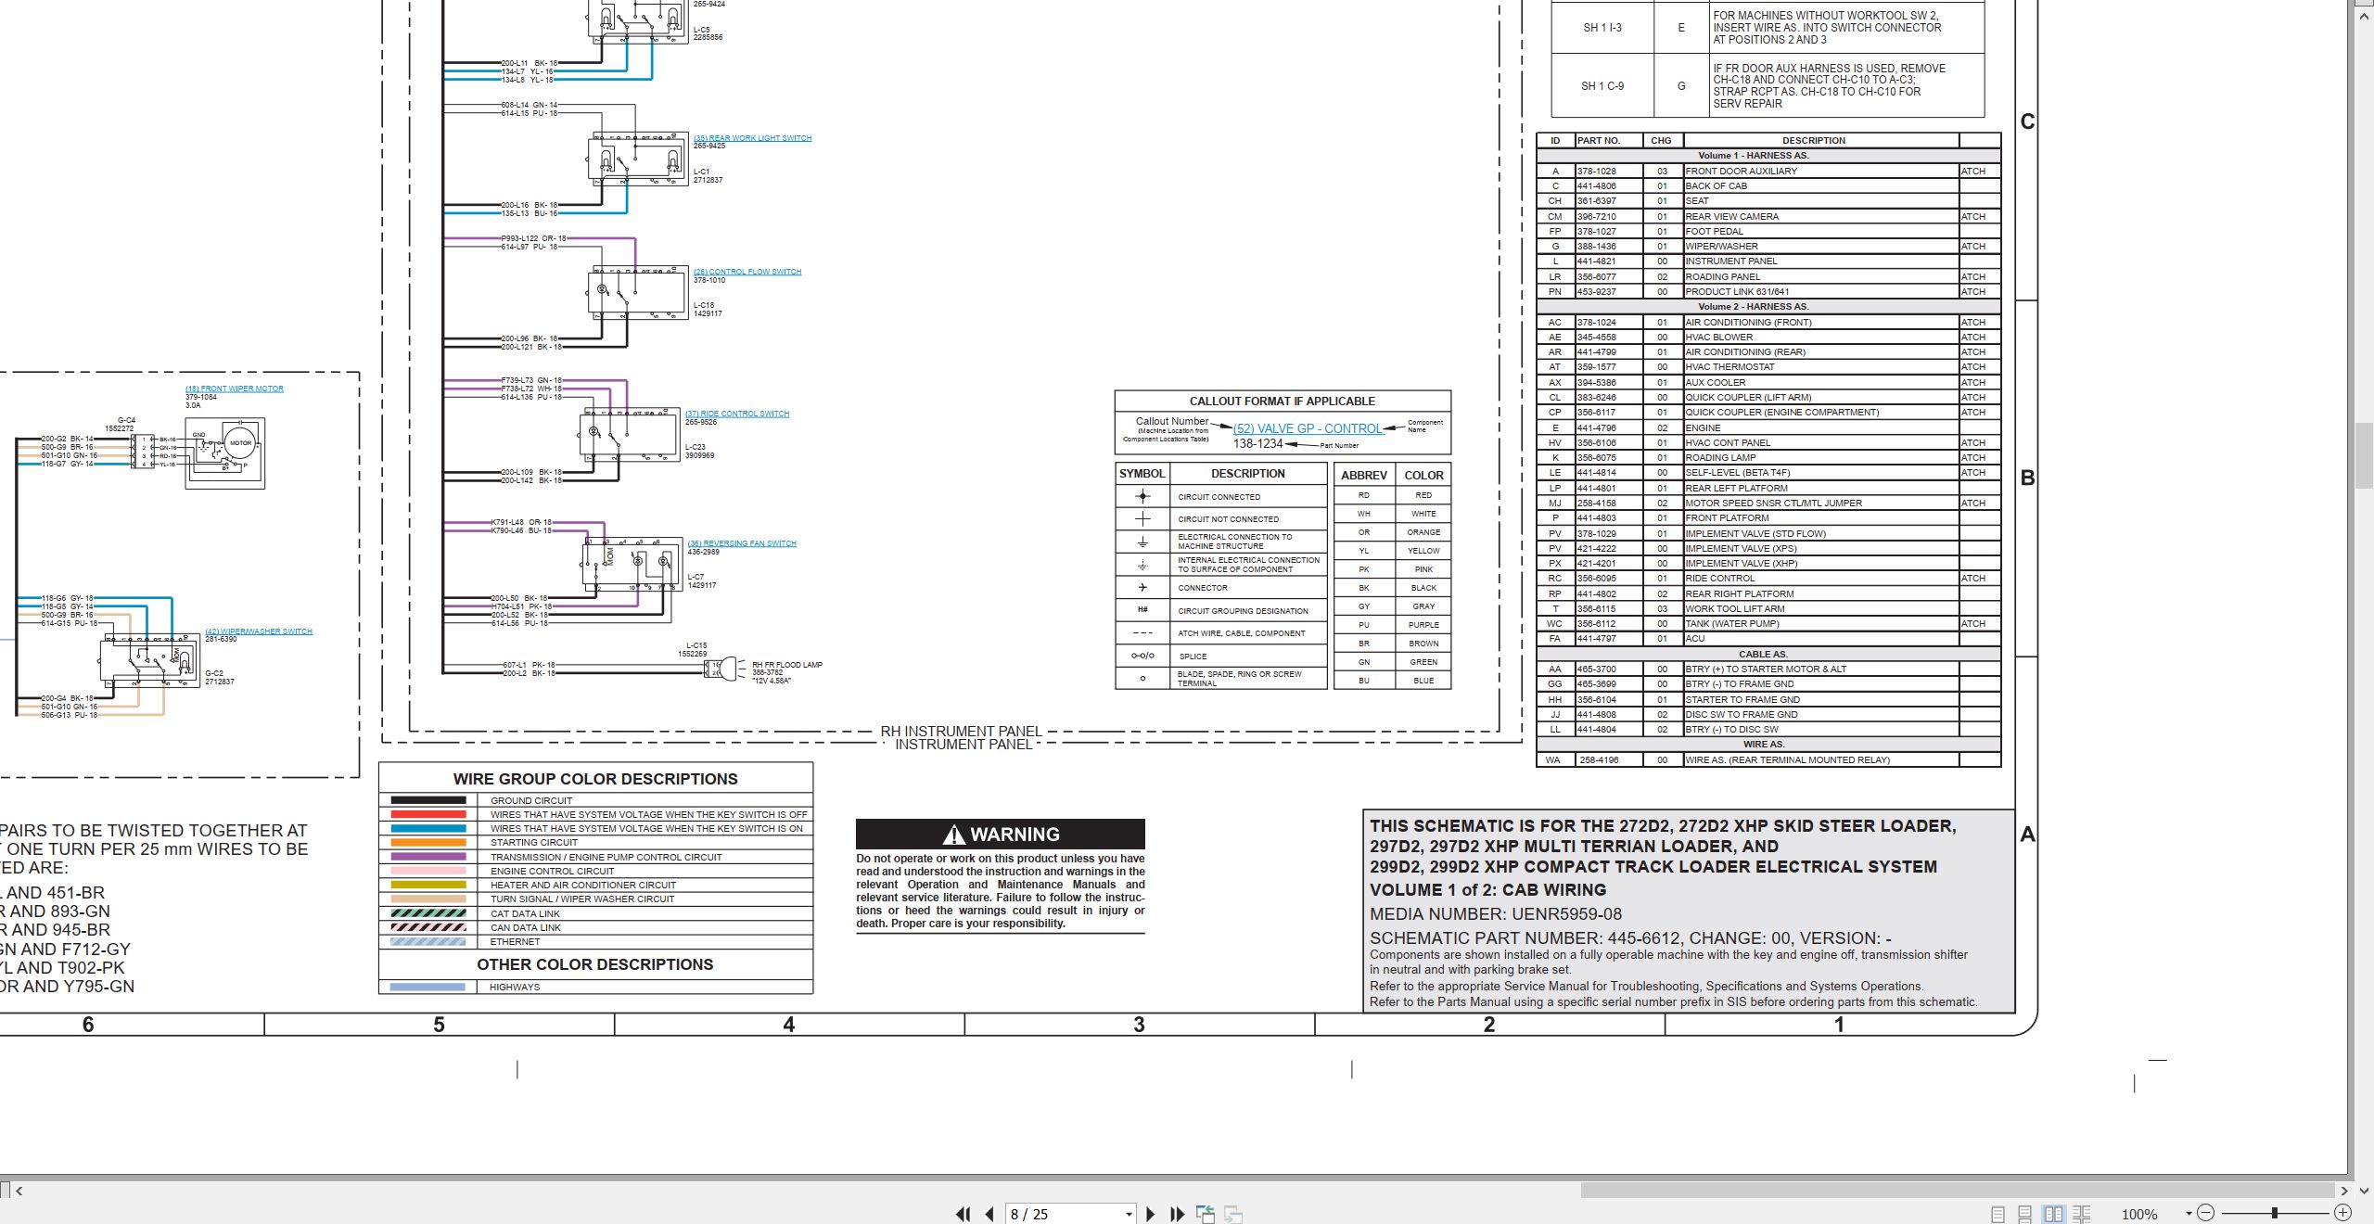Screen dimensions: 2374x1224
Task: Click 'HEATER AND AIR CONDITIONER CIRCUIT' legend row
Action: tap(595, 886)
